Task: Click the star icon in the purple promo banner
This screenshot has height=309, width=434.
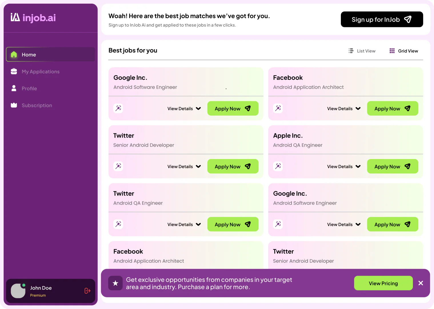Action: point(115,283)
